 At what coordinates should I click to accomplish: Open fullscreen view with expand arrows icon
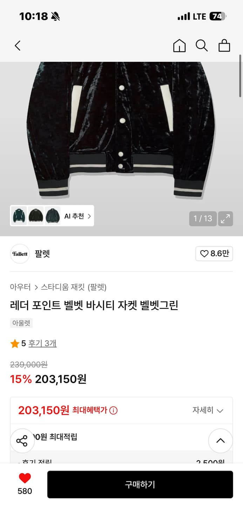pos(225,219)
